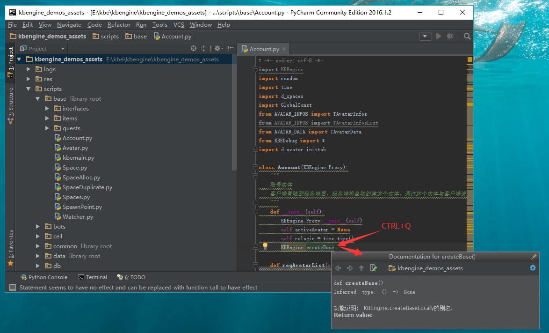Click Edit Source icon in Documentation popup
The image size is (549, 333).
[374, 268]
